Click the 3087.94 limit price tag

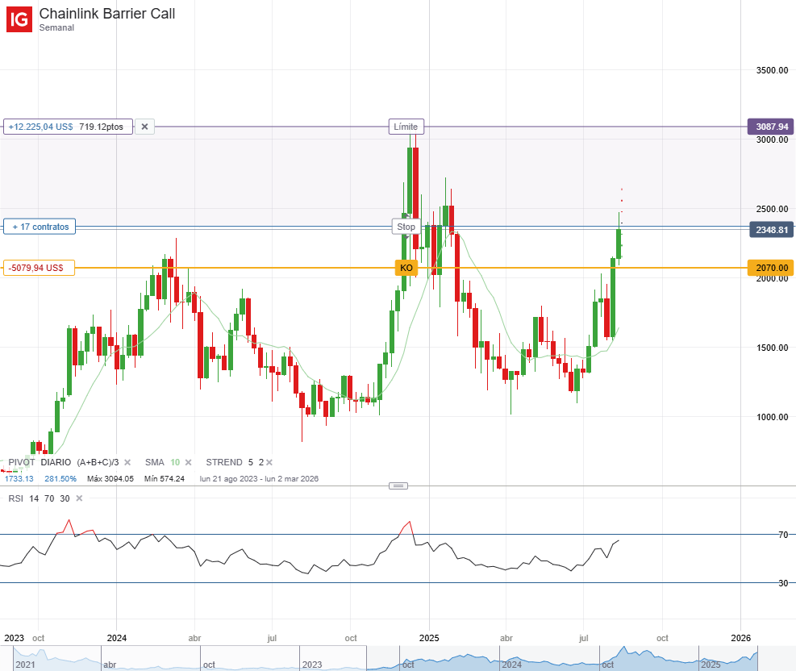(x=772, y=127)
